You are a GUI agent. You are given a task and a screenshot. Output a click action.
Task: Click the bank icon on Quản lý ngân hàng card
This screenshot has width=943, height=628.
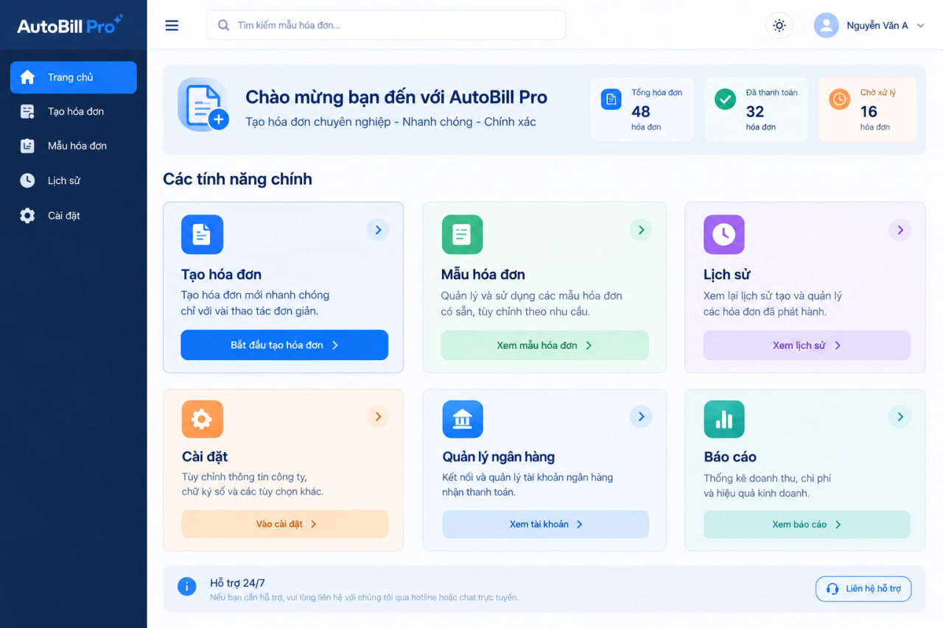[463, 420]
